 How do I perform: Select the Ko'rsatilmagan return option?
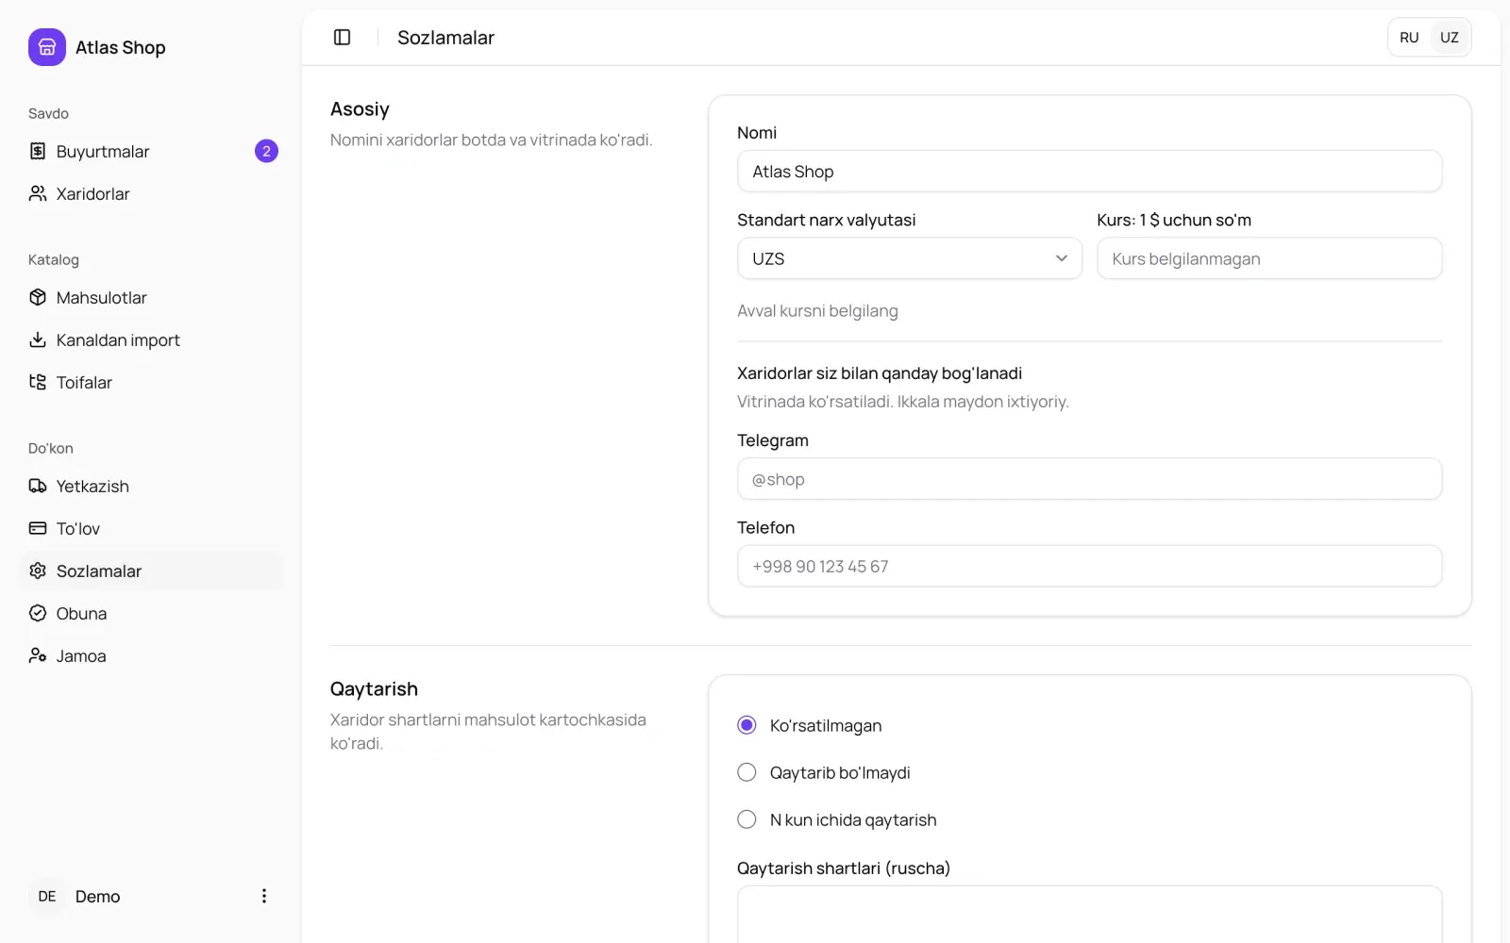747,725
